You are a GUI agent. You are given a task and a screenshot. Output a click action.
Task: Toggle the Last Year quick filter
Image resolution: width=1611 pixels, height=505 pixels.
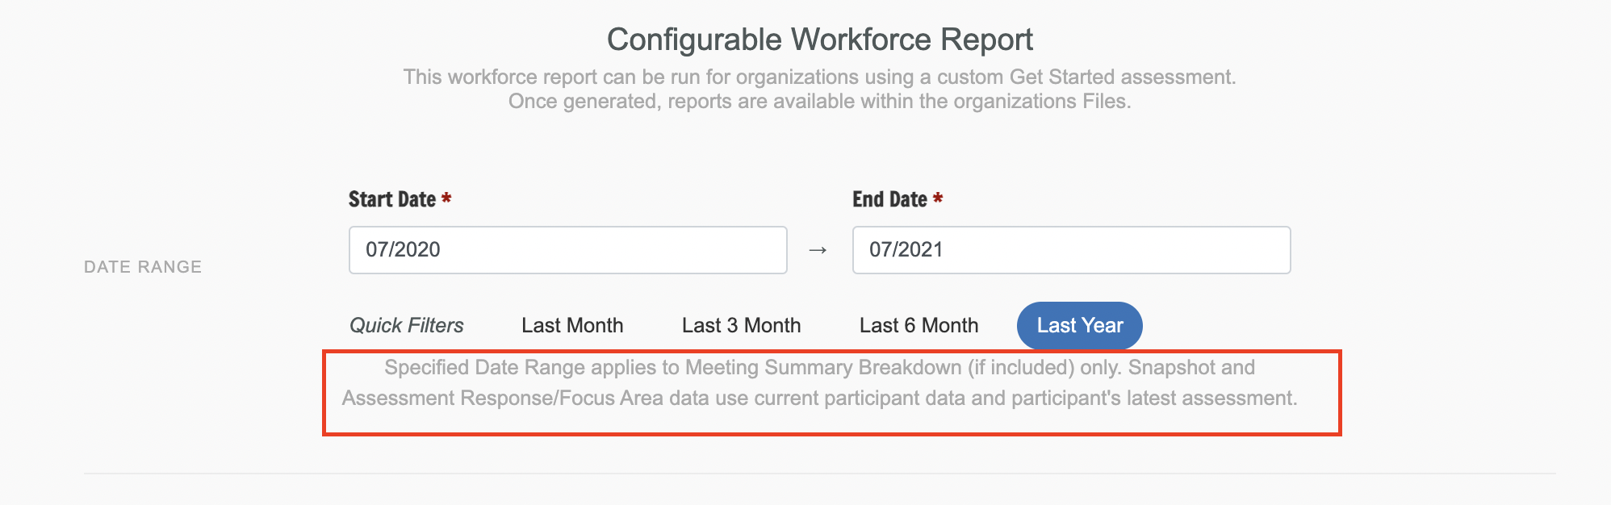1079,326
